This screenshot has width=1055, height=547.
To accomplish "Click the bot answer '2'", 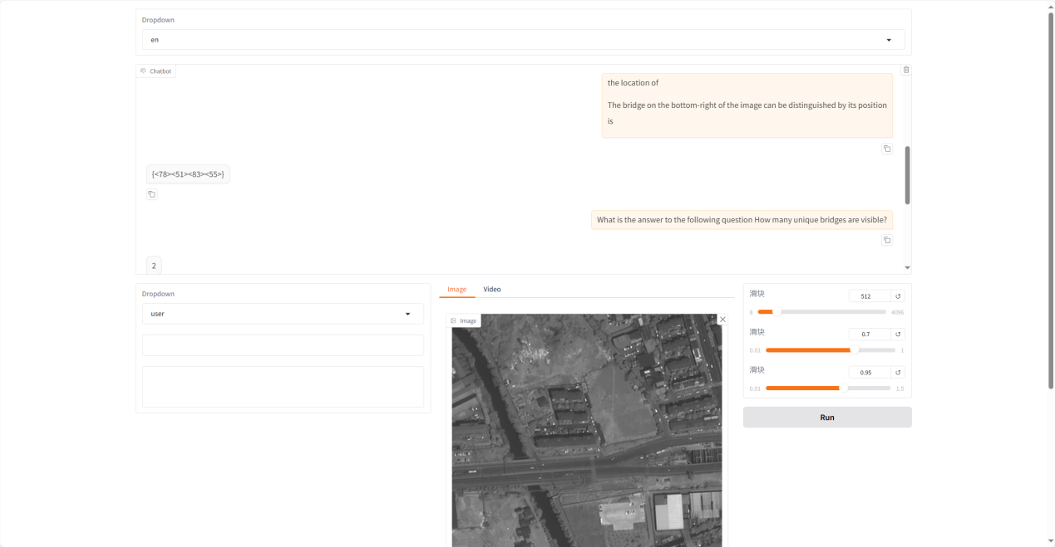I will point(154,266).
